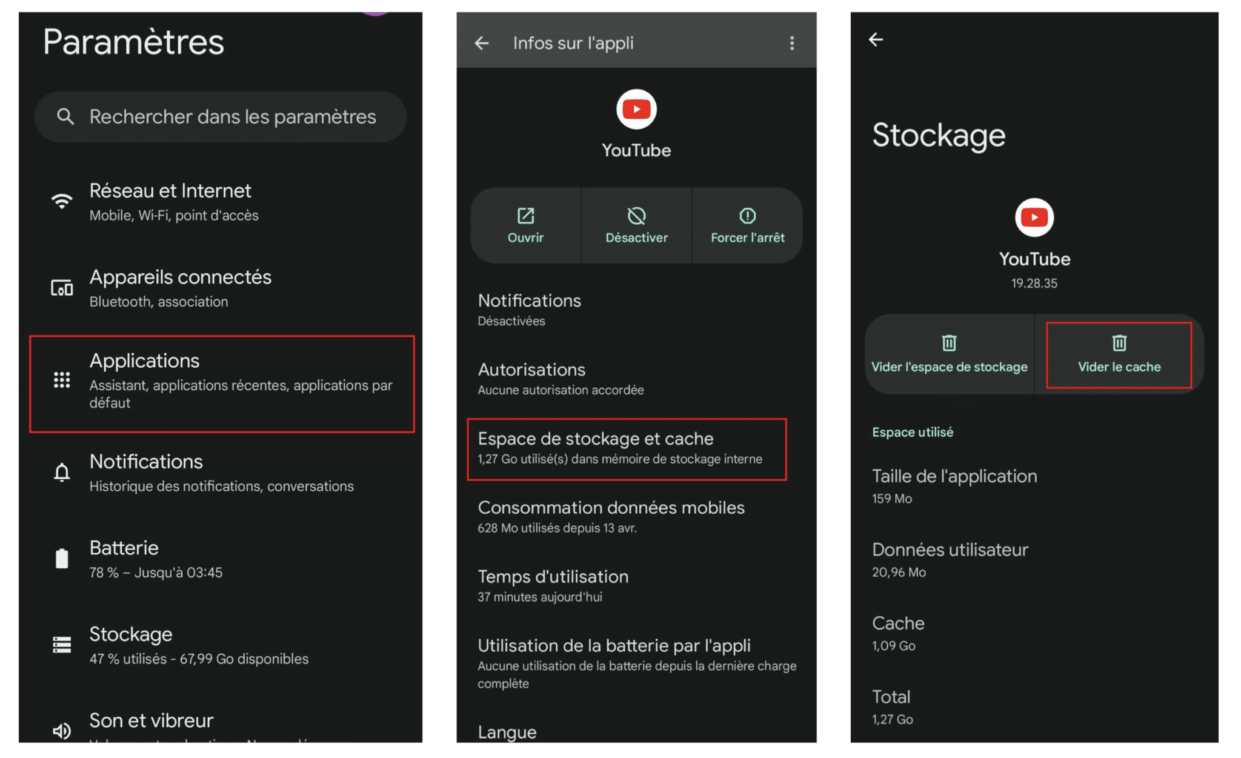Click the Ouvrir open-app icon
The height and width of the screenshot is (758, 1241).
coord(525,216)
